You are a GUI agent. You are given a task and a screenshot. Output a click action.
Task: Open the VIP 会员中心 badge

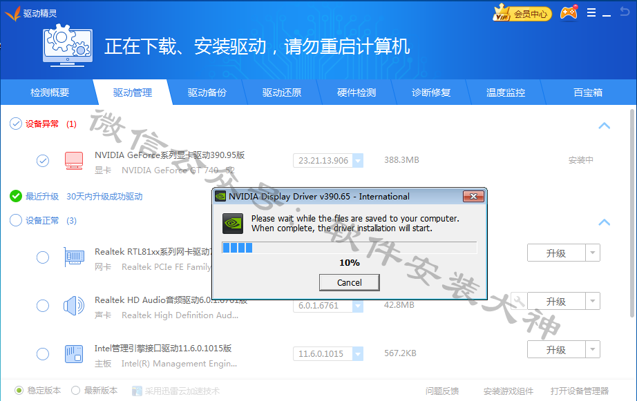coord(522,13)
